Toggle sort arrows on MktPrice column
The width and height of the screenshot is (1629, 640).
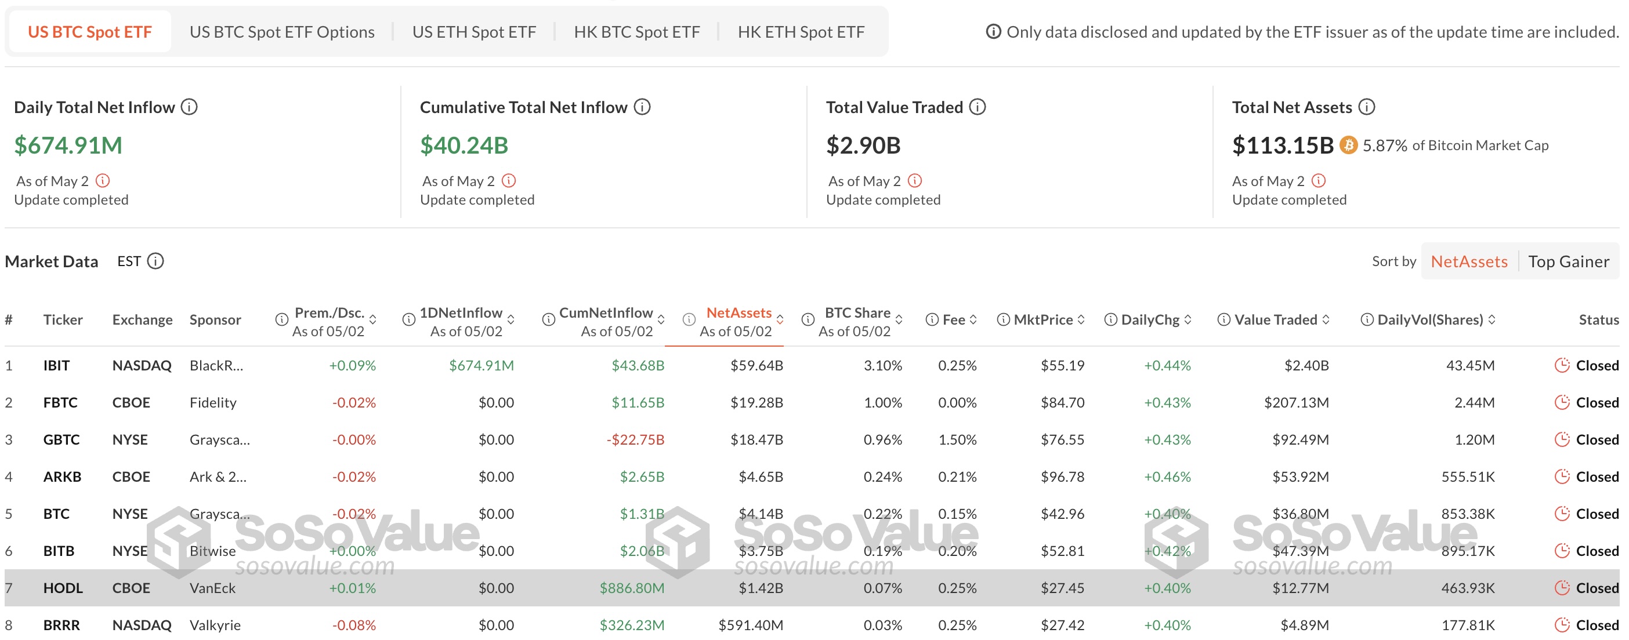click(1081, 319)
